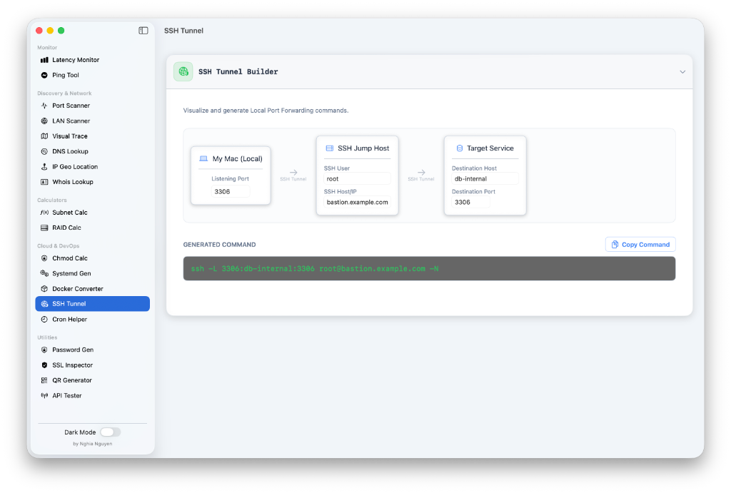The image size is (731, 493).
Task: Click the sidebar toggle icon
Action: pyautogui.click(x=143, y=31)
